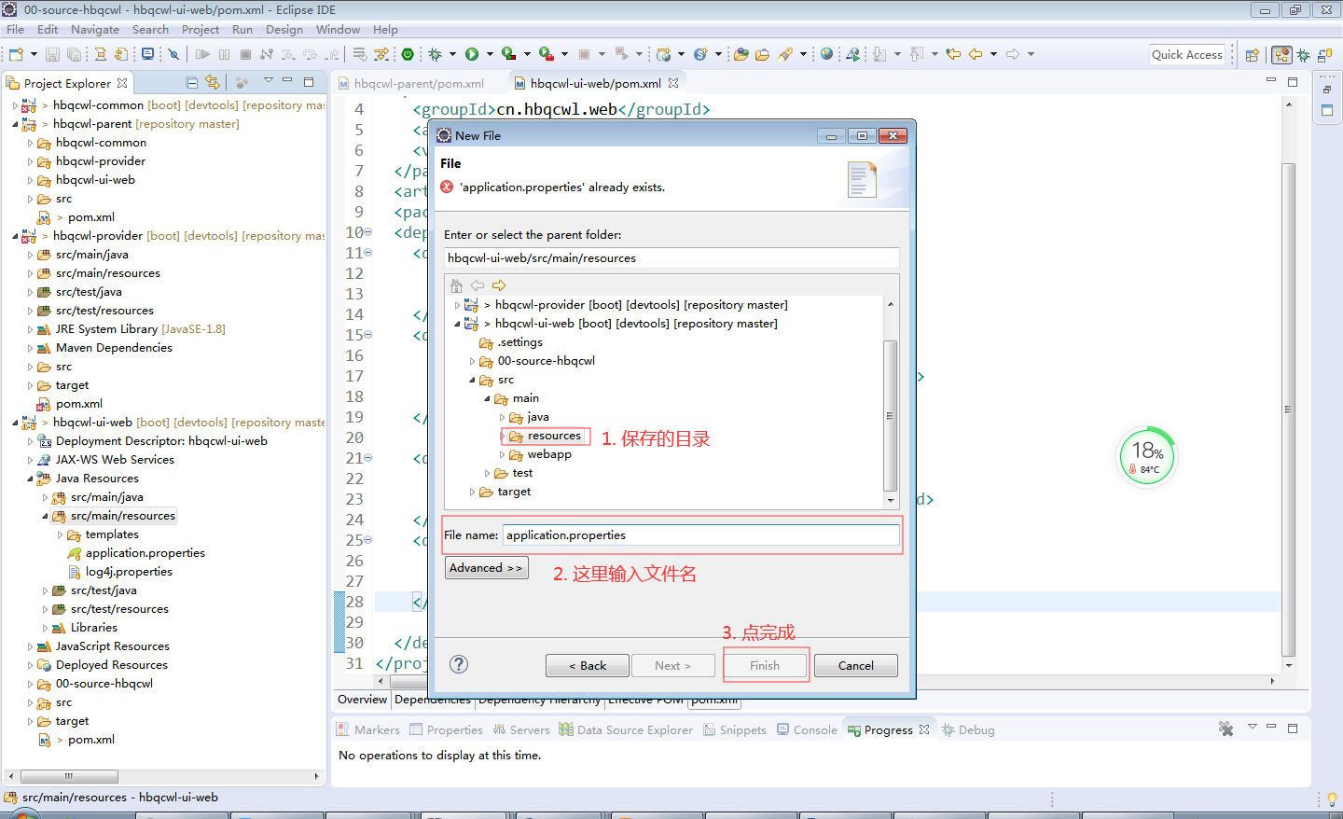Click Last Edit Location arrow icon

point(952,54)
